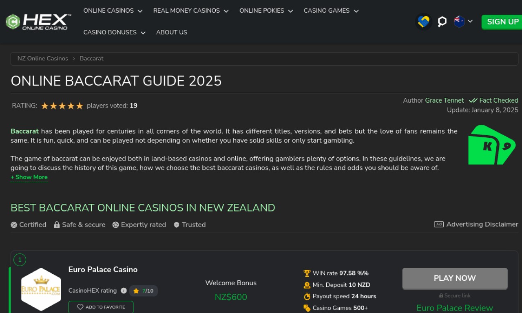Click the Ad icon beside Advertising Disclaimer
This screenshot has height=313, width=522.
pyautogui.click(x=439, y=224)
